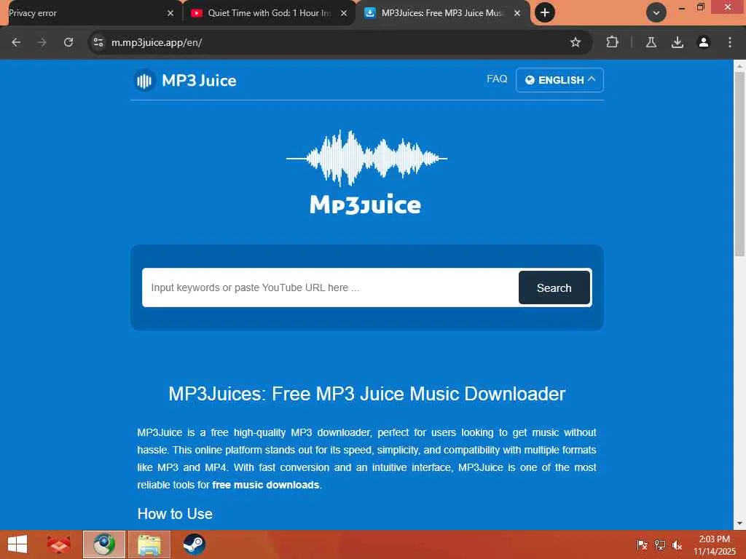Close the MP3Juices tab
Screen dimensions: 746x559
click(517, 13)
